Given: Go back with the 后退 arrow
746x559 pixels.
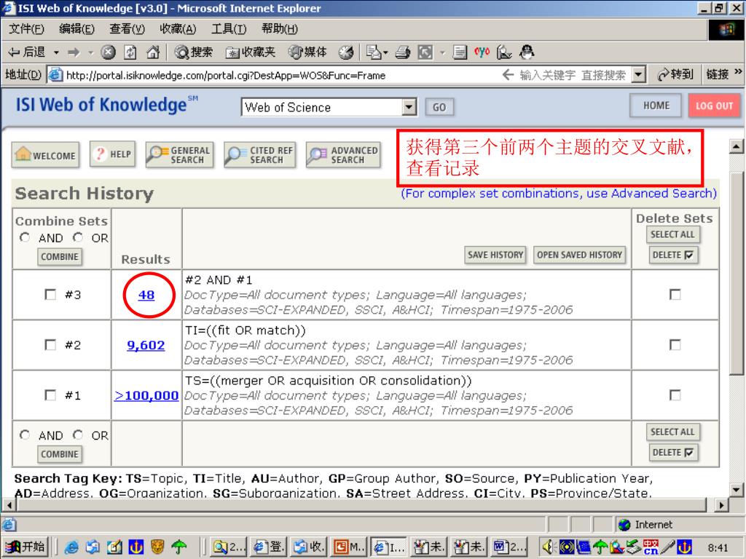Looking at the screenshot, I should [x=27, y=52].
